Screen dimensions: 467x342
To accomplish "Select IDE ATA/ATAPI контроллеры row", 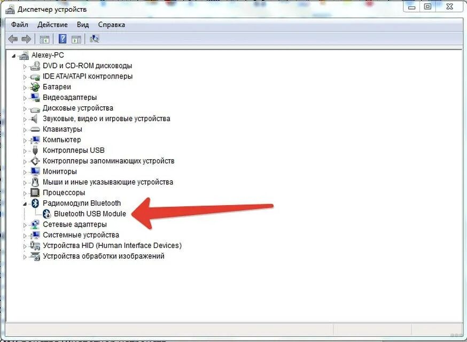I will click(x=88, y=76).
